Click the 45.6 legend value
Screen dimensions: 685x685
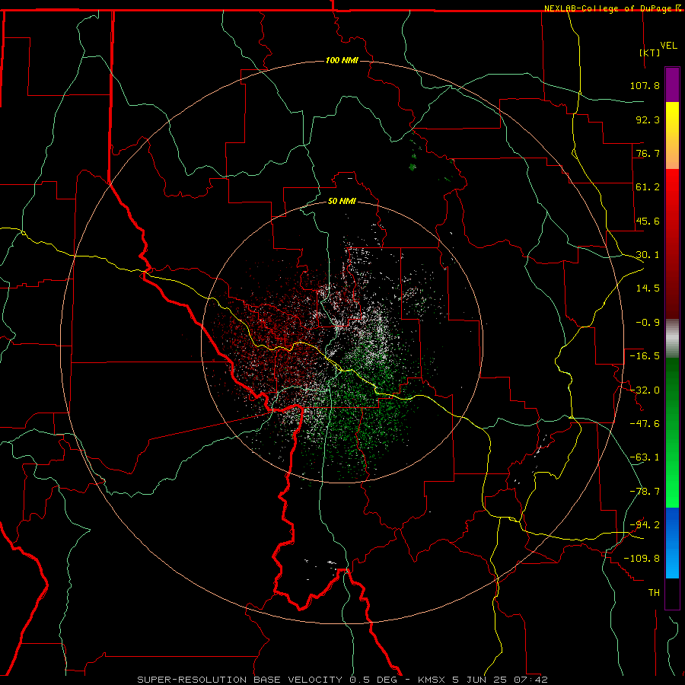click(x=648, y=221)
